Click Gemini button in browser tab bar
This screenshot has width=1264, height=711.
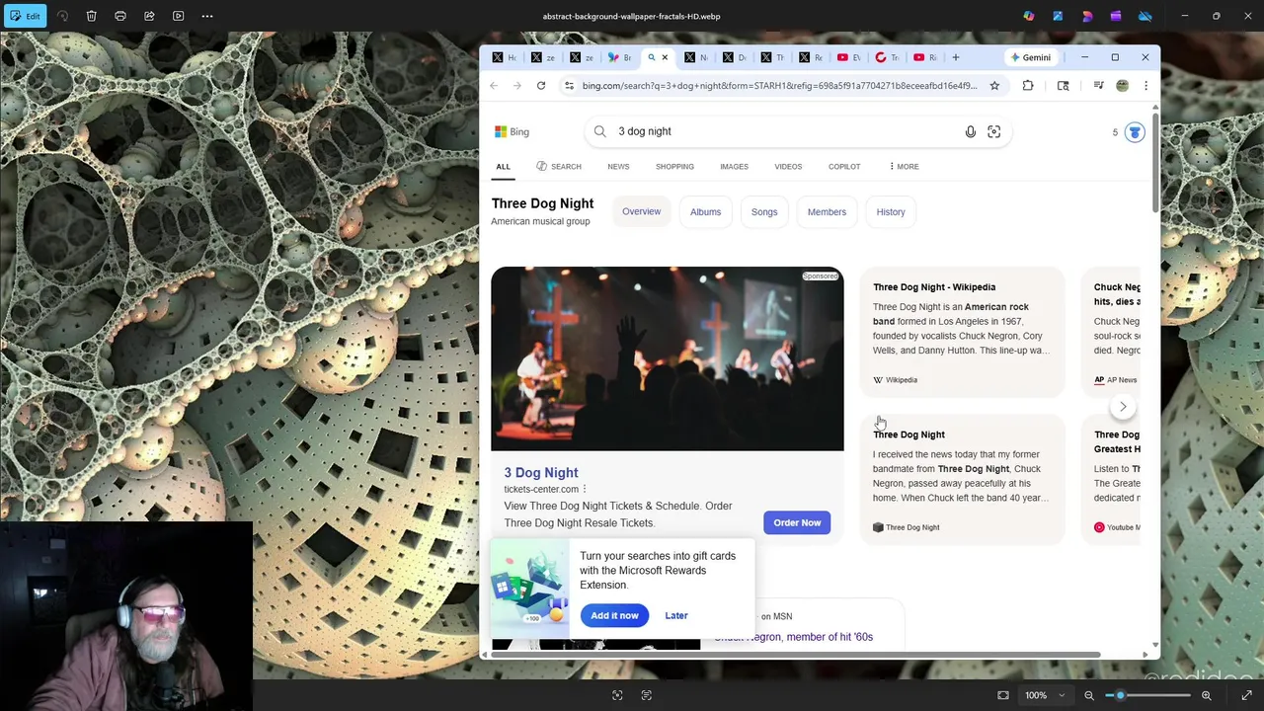pos(1031,57)
